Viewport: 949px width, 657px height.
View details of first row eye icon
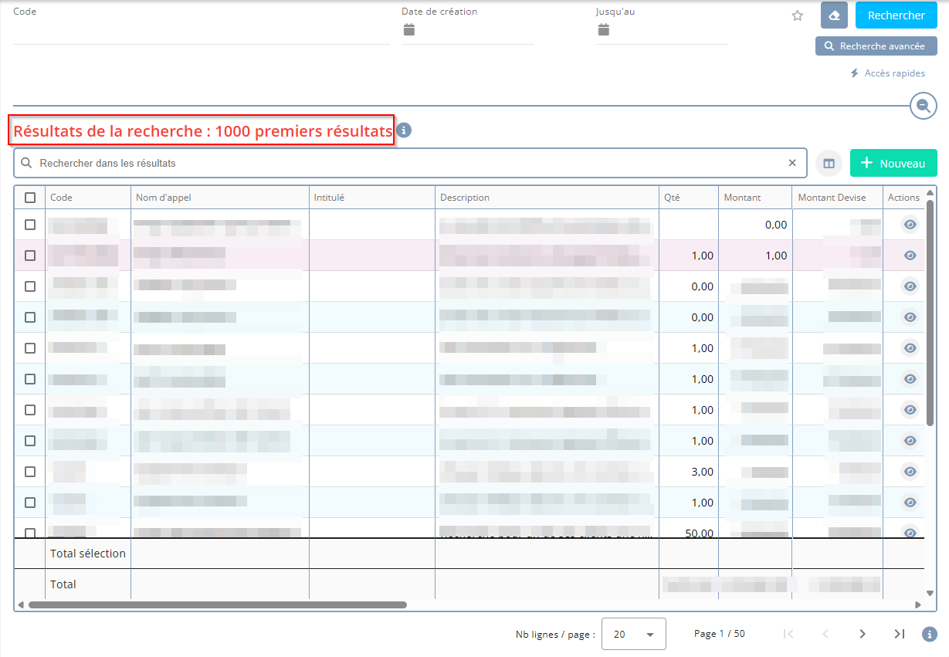pyautogui.click(x=910, y=225)
